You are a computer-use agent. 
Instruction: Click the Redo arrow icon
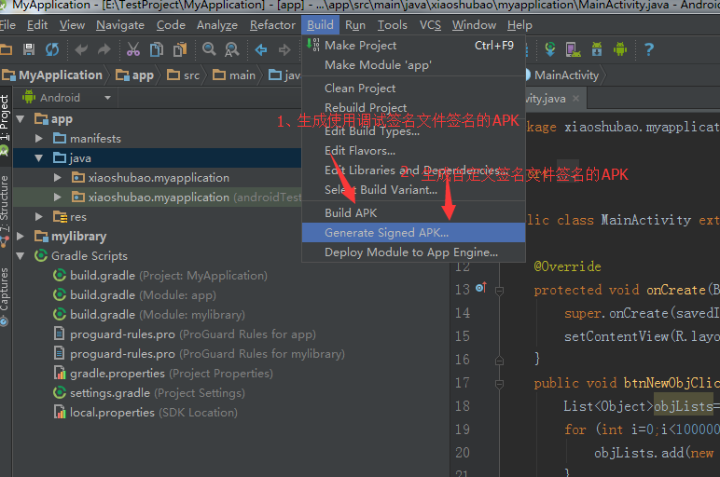click(x=104, y=49)
